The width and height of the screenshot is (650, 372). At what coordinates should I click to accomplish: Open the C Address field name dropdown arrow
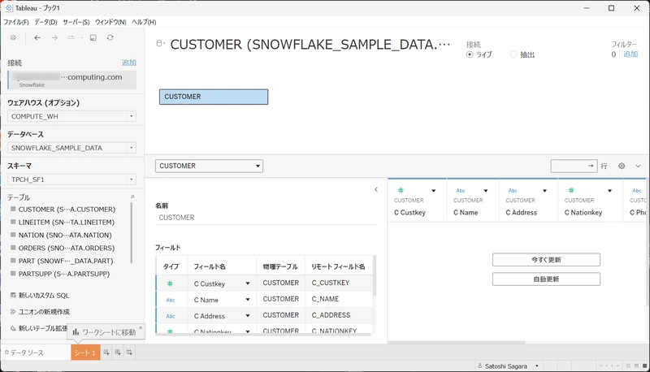[x=248, y=316]
